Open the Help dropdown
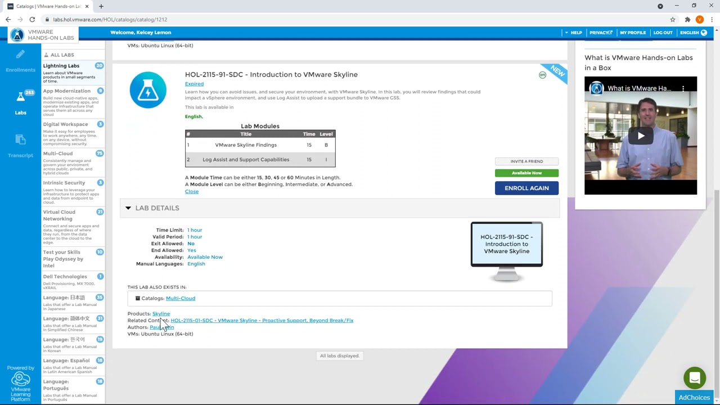Screen dimensions: 720x405 (574, 33)
